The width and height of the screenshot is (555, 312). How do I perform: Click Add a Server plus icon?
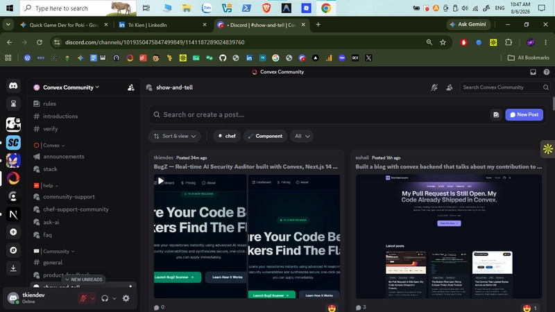pyautogui.click(x=13, y=232)
